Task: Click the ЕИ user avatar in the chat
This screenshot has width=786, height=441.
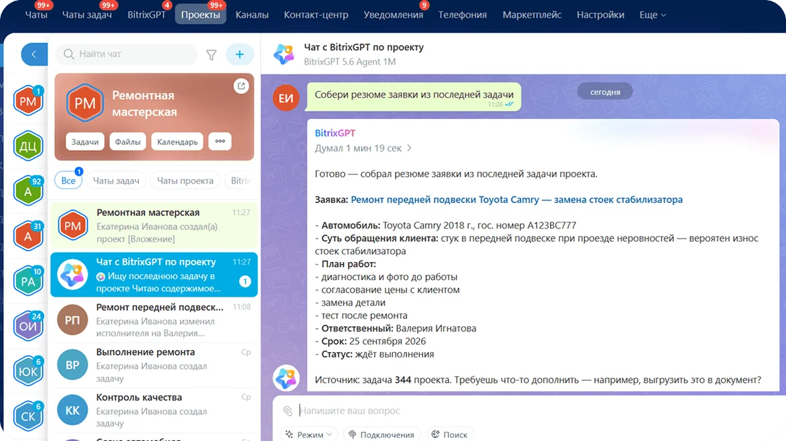Action: (286, 98)
